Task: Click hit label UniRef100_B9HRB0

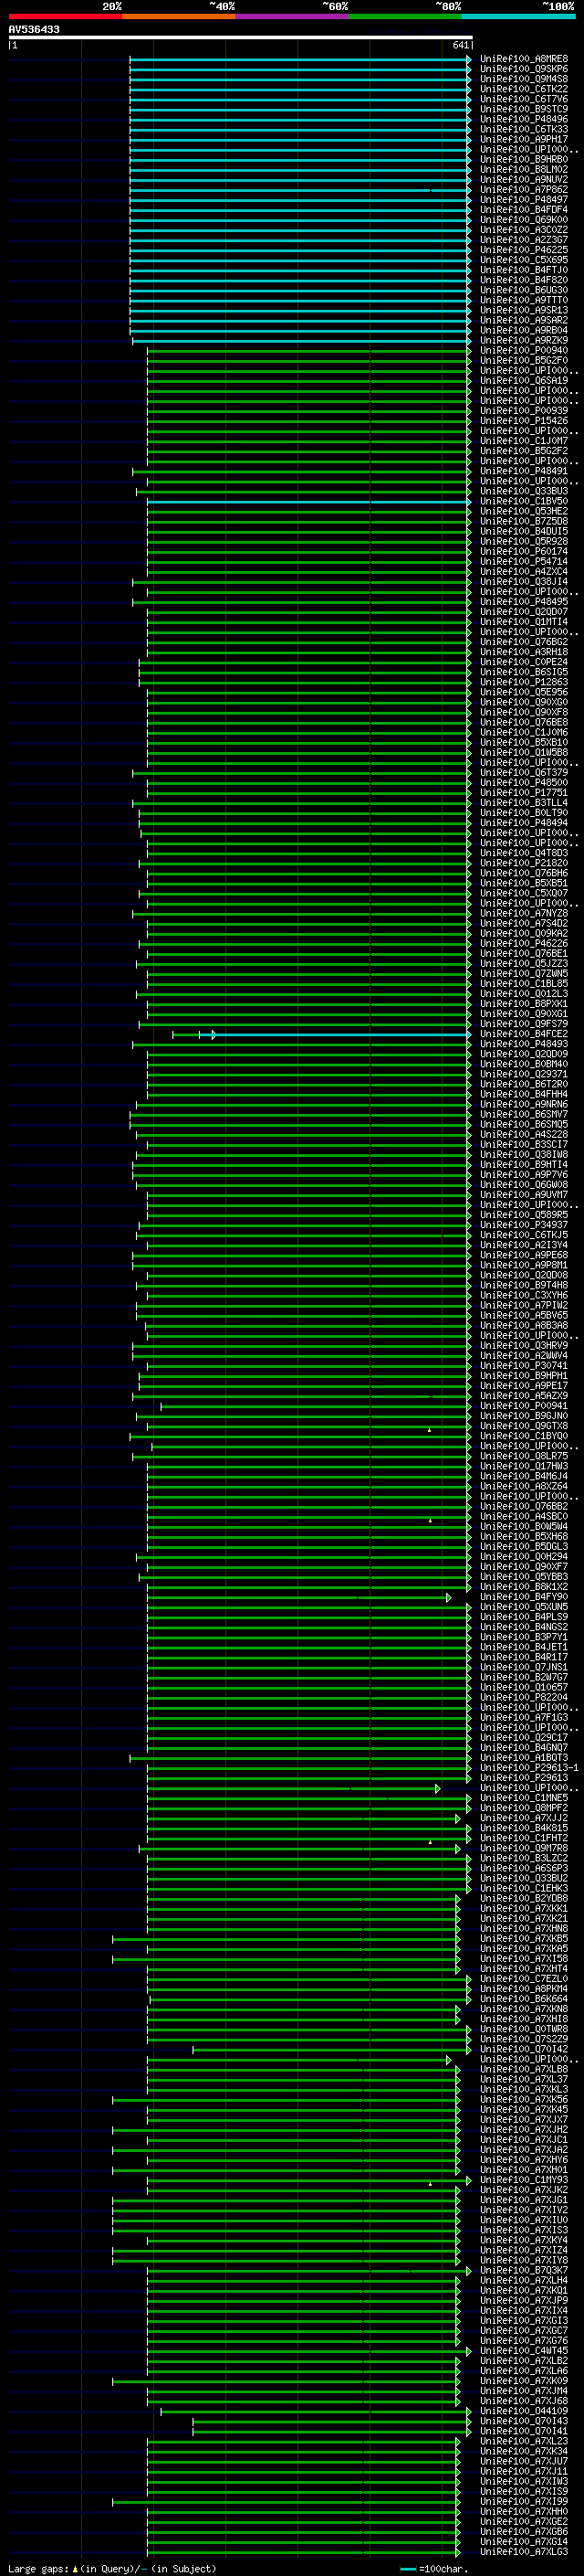Action: pos(524,159)
